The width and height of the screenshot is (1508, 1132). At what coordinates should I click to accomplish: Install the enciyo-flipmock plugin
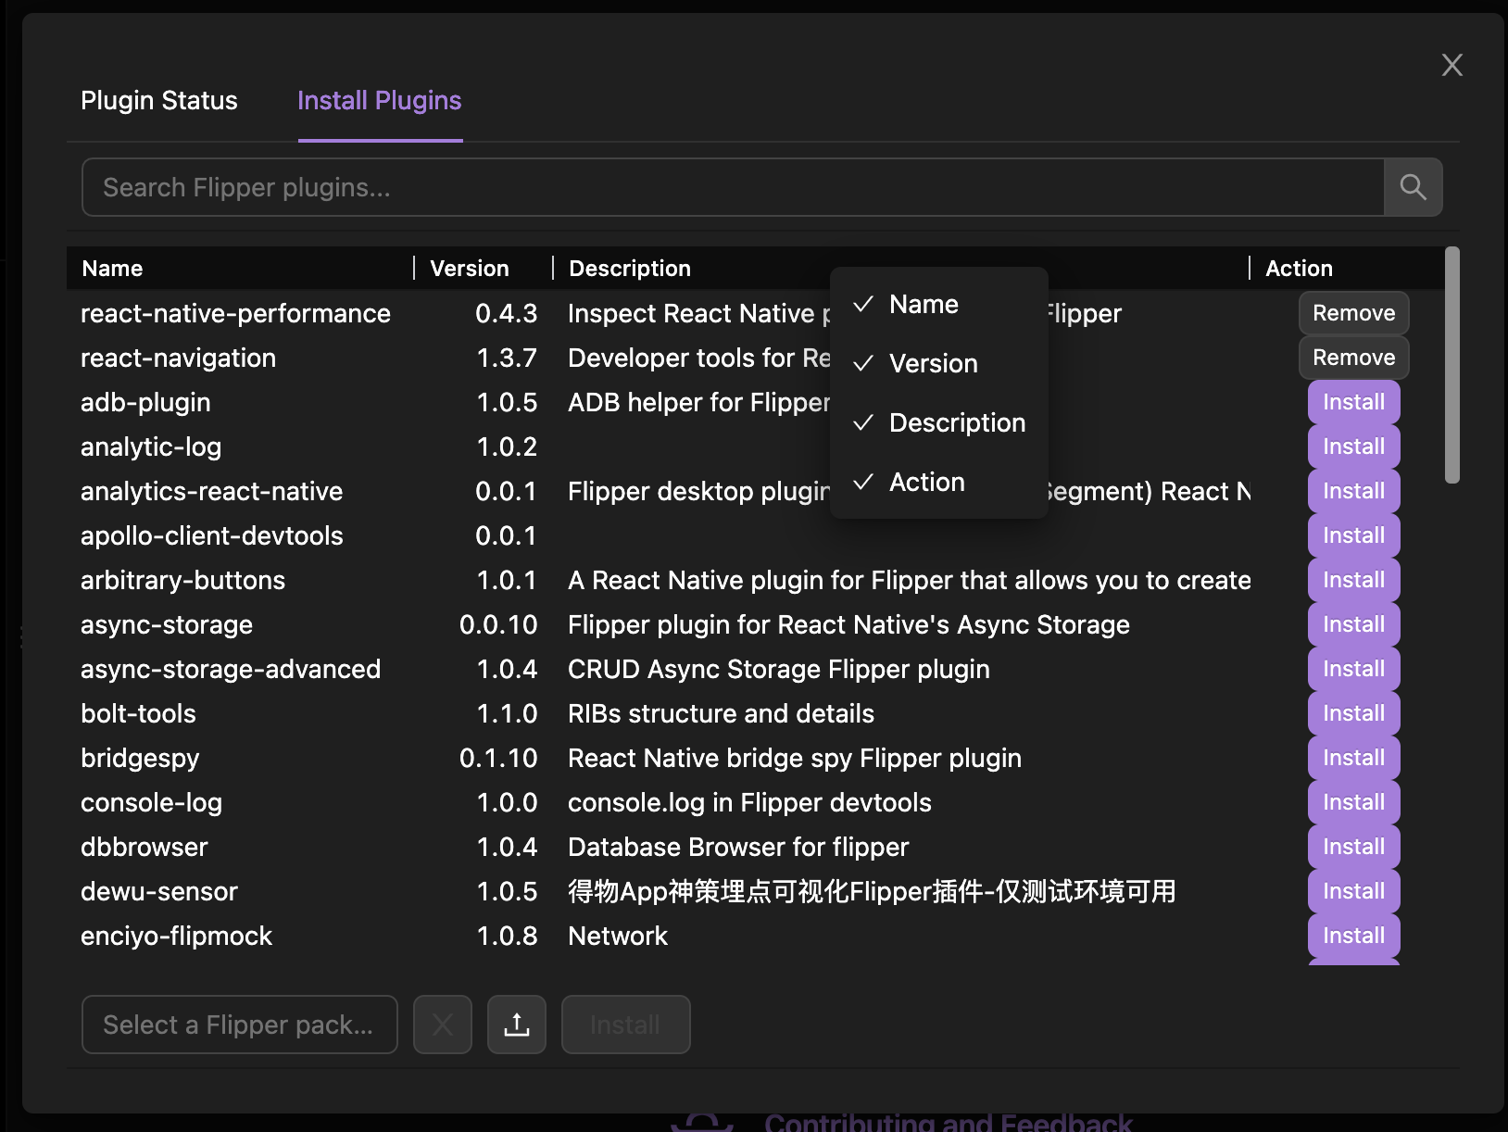coord(1353,936)
